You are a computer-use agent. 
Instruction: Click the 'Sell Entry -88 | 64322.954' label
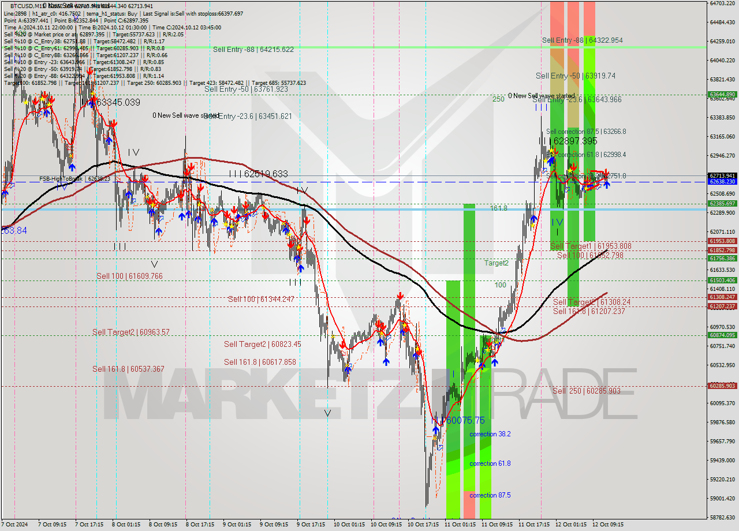pyautogui.click(x=583, y=40)
